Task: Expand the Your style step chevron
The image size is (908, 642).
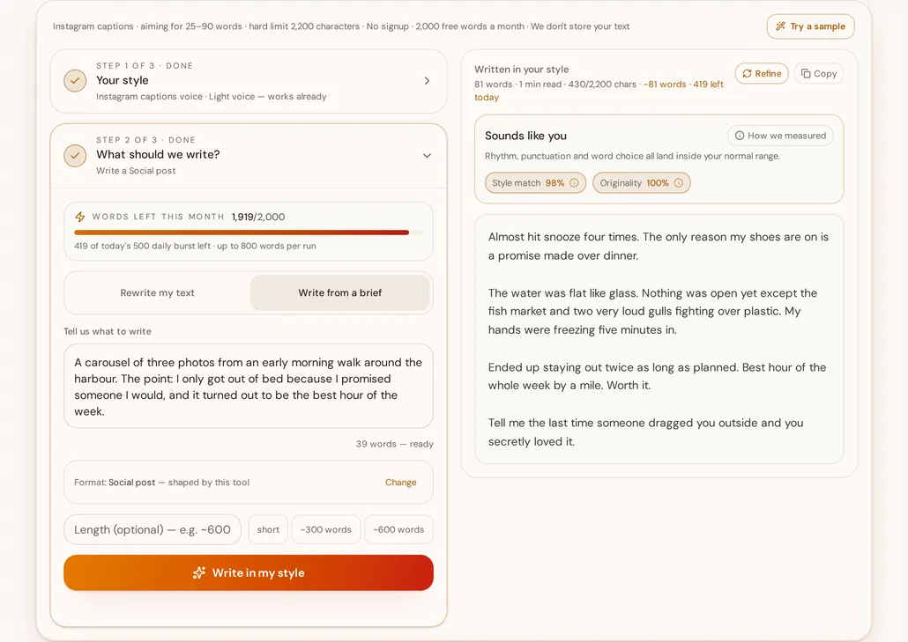Action: pyautogui.click(x=427, y=81)
